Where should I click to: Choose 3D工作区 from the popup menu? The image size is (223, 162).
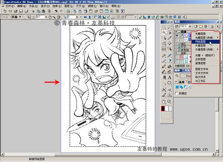click(205, 81)
